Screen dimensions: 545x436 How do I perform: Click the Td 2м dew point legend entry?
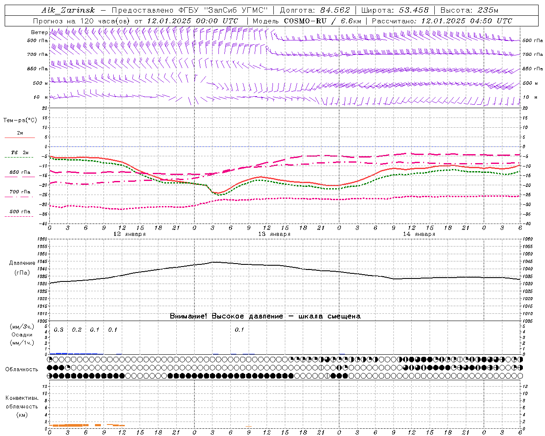pyautogui.click(x=20, y=152)
